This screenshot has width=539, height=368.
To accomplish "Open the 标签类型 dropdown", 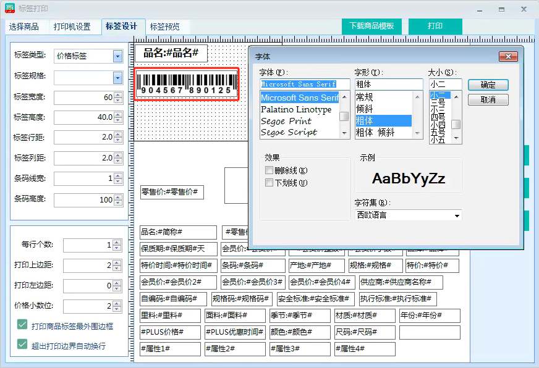I will (117, 56).
